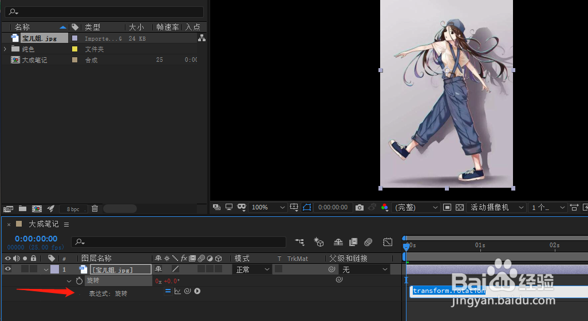Open the (完整) resolution dropdown
The height and width of the screenshot is (321, 588).
[x=416, y=207]
